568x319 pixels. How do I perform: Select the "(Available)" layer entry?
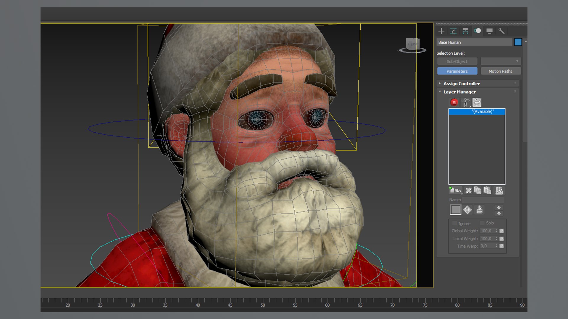coord(477,112)
